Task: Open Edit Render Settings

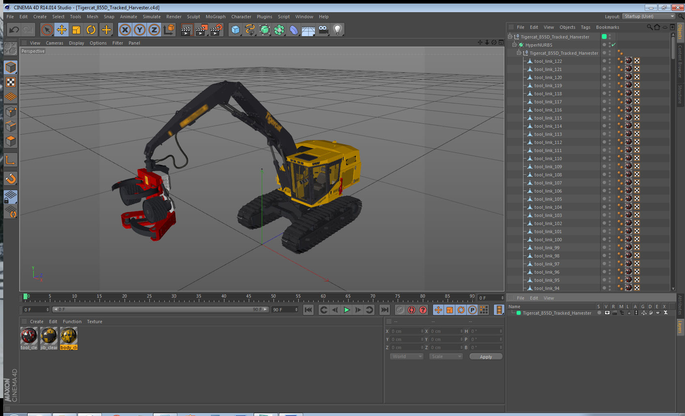Action: click(x=217, y=30)
